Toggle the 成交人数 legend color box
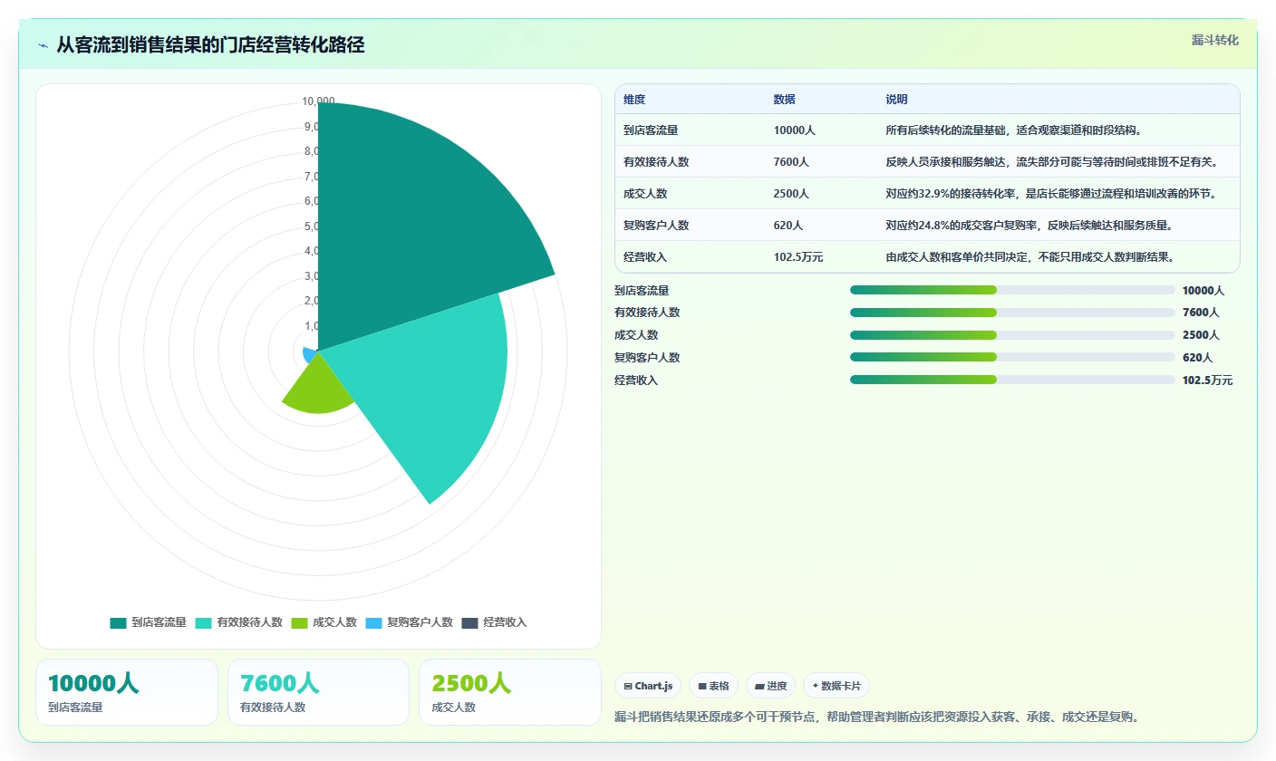This screenshot has width=1276, height=761. [x=299, y=622]
